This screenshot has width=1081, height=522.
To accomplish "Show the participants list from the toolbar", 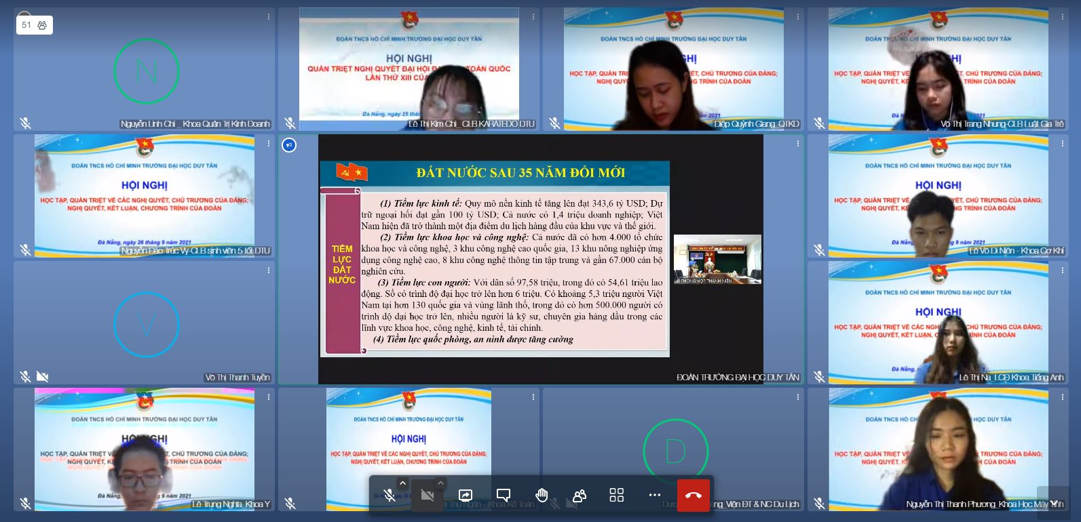I will [x=579, y=496].
